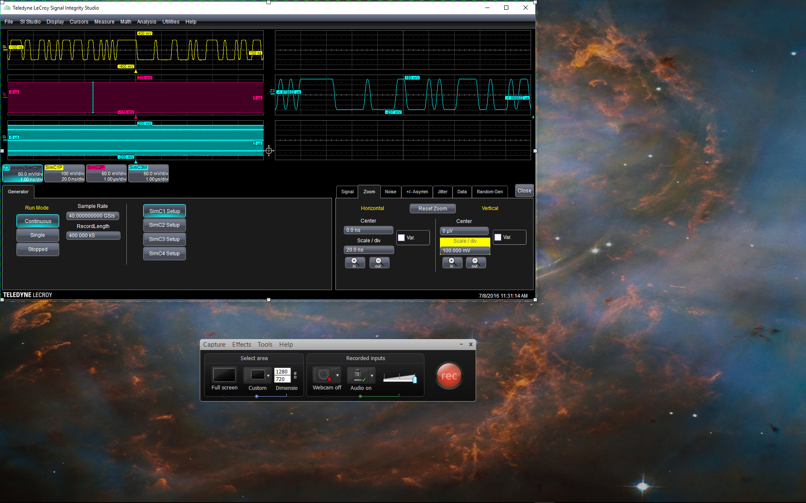Set run mode to Single
Image resolution: width=806 pixels, height=503 pixels.
38,235
